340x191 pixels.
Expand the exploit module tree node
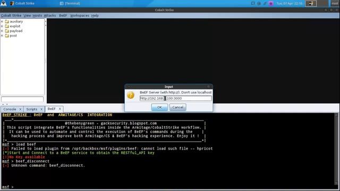[2, 26]
